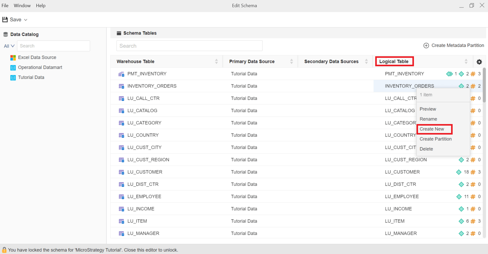Click the Save disk icon
The image size is (488, 254).
click(5, 19)
